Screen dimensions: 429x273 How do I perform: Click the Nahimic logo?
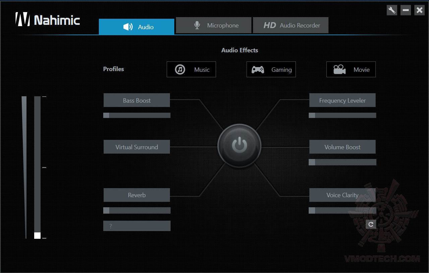click(x=48, y=20)
